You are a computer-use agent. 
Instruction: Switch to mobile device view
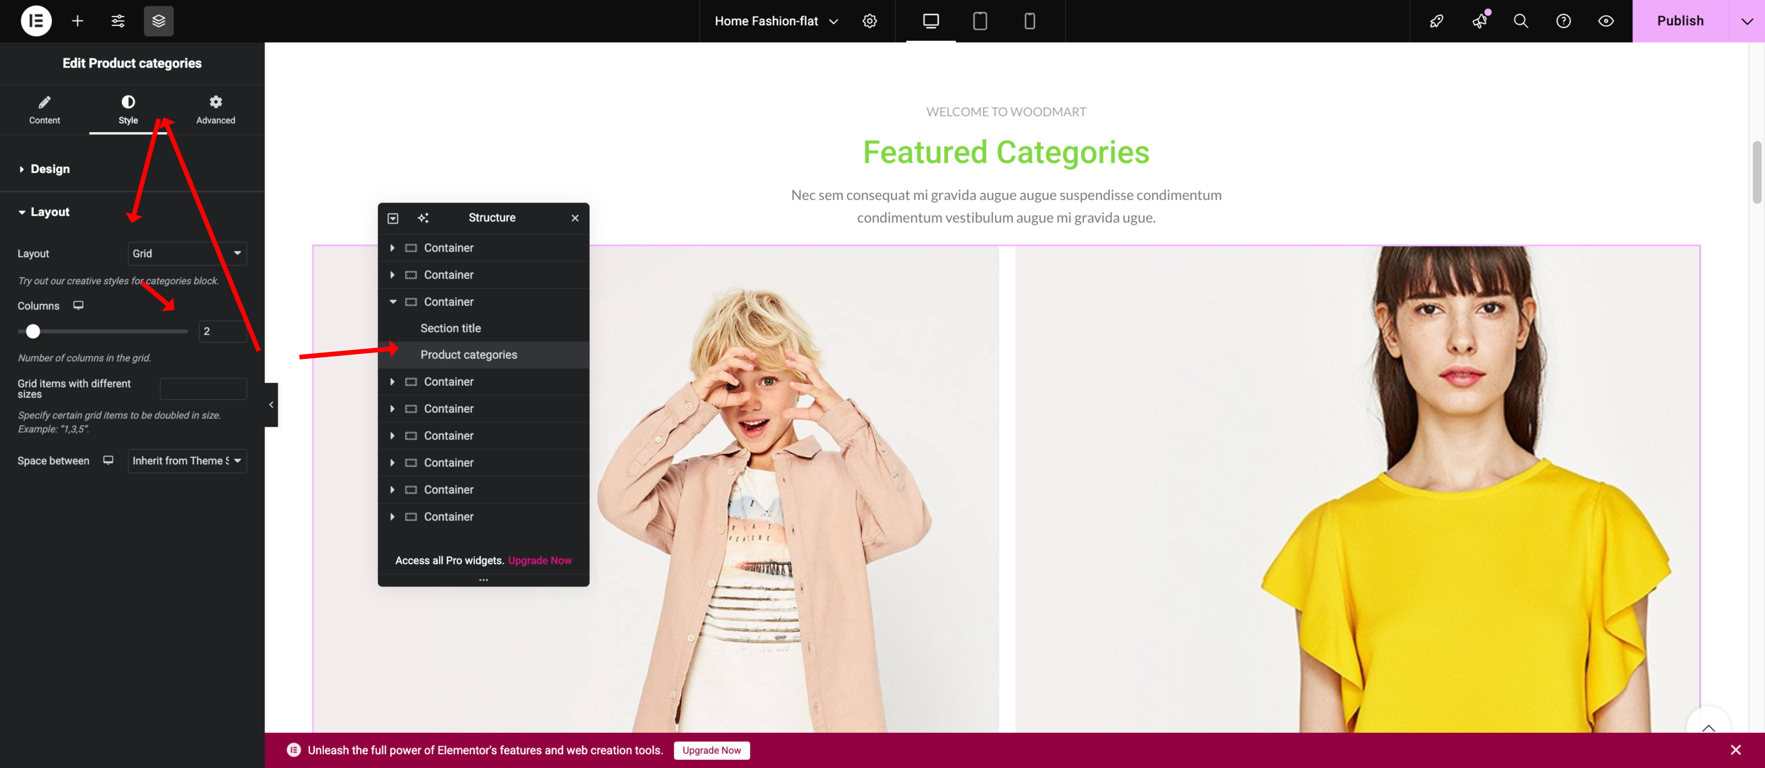tap(1029, 21)
